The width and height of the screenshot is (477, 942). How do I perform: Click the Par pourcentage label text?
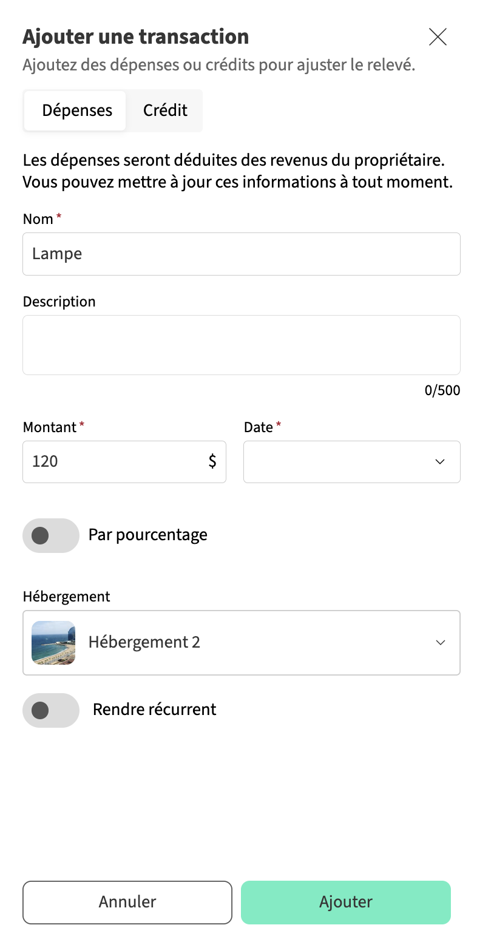coord(147,535)
